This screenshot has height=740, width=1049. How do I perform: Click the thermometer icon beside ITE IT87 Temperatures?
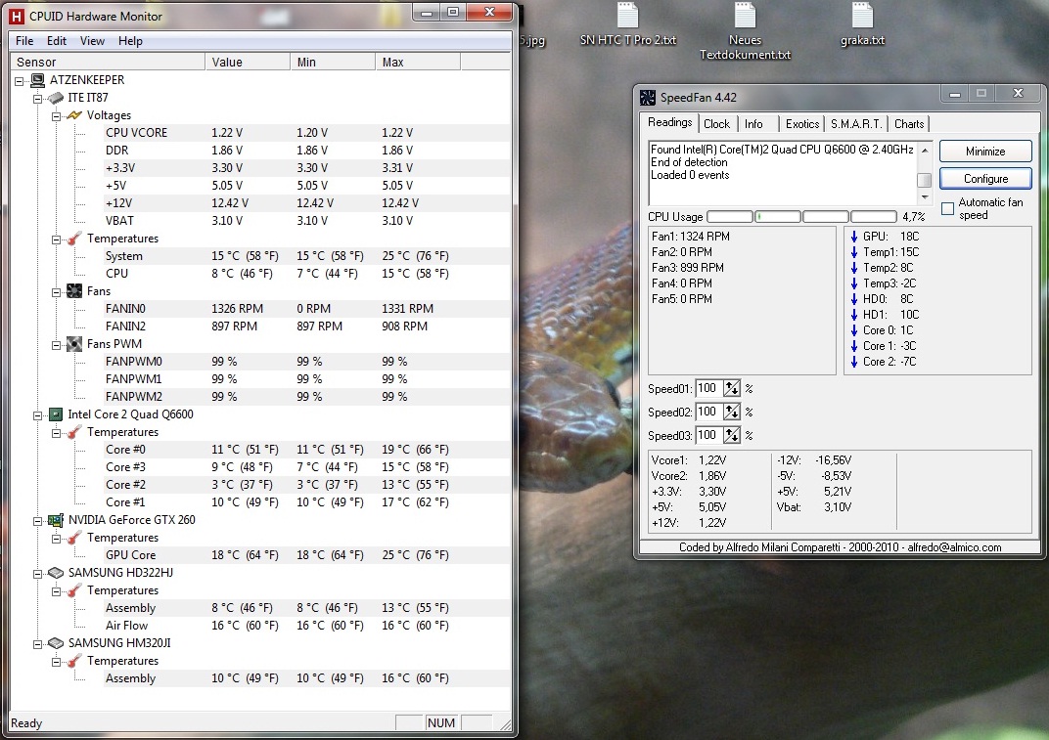pos(74,238)
